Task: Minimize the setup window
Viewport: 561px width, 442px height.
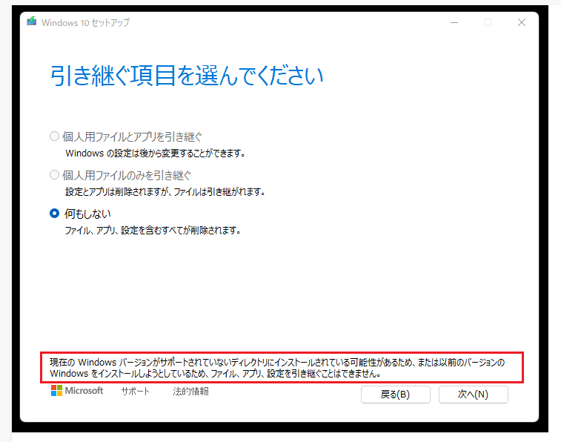Action: [x=454, y=22]
